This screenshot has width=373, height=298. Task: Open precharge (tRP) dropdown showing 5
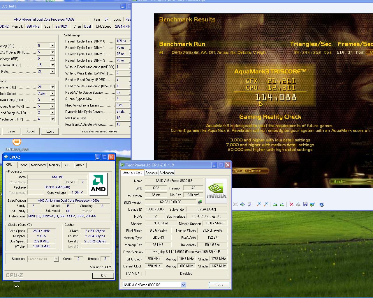pyautogui.click(x=52, y=58)
